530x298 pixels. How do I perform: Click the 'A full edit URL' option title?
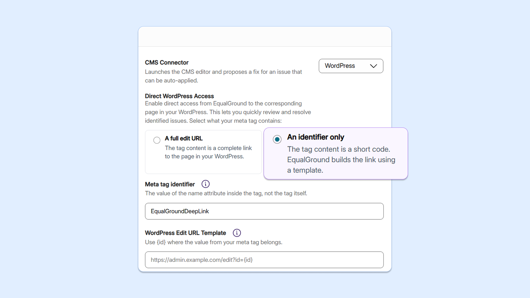tap(184, 138)
